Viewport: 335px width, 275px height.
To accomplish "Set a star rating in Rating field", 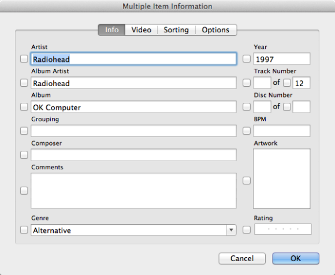I will 283,229.
